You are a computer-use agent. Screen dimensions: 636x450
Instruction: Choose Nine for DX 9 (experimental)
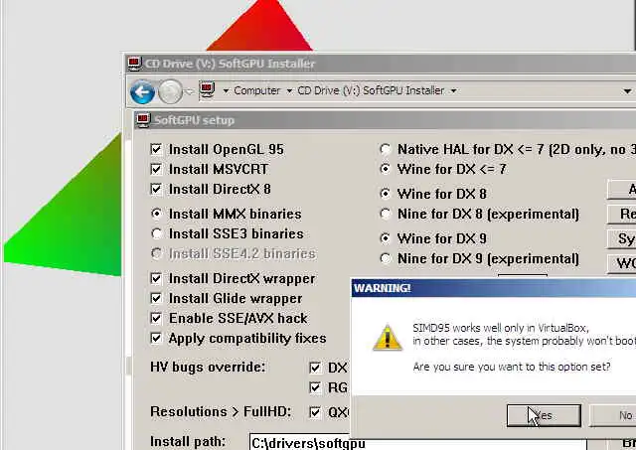pos(386,258)
